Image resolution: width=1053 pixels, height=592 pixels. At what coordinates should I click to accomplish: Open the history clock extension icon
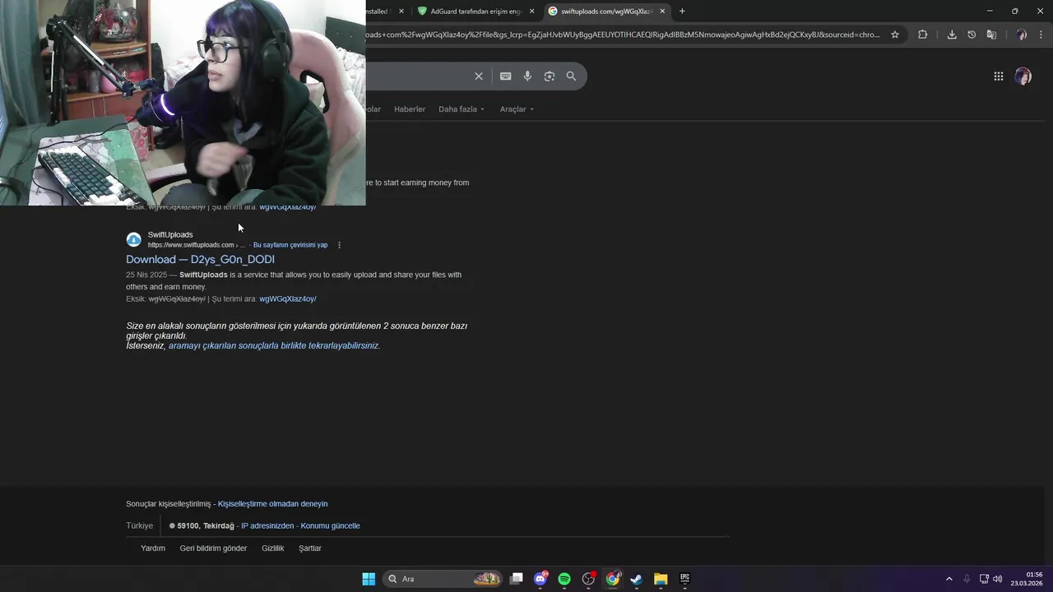(x=972, y=35)
